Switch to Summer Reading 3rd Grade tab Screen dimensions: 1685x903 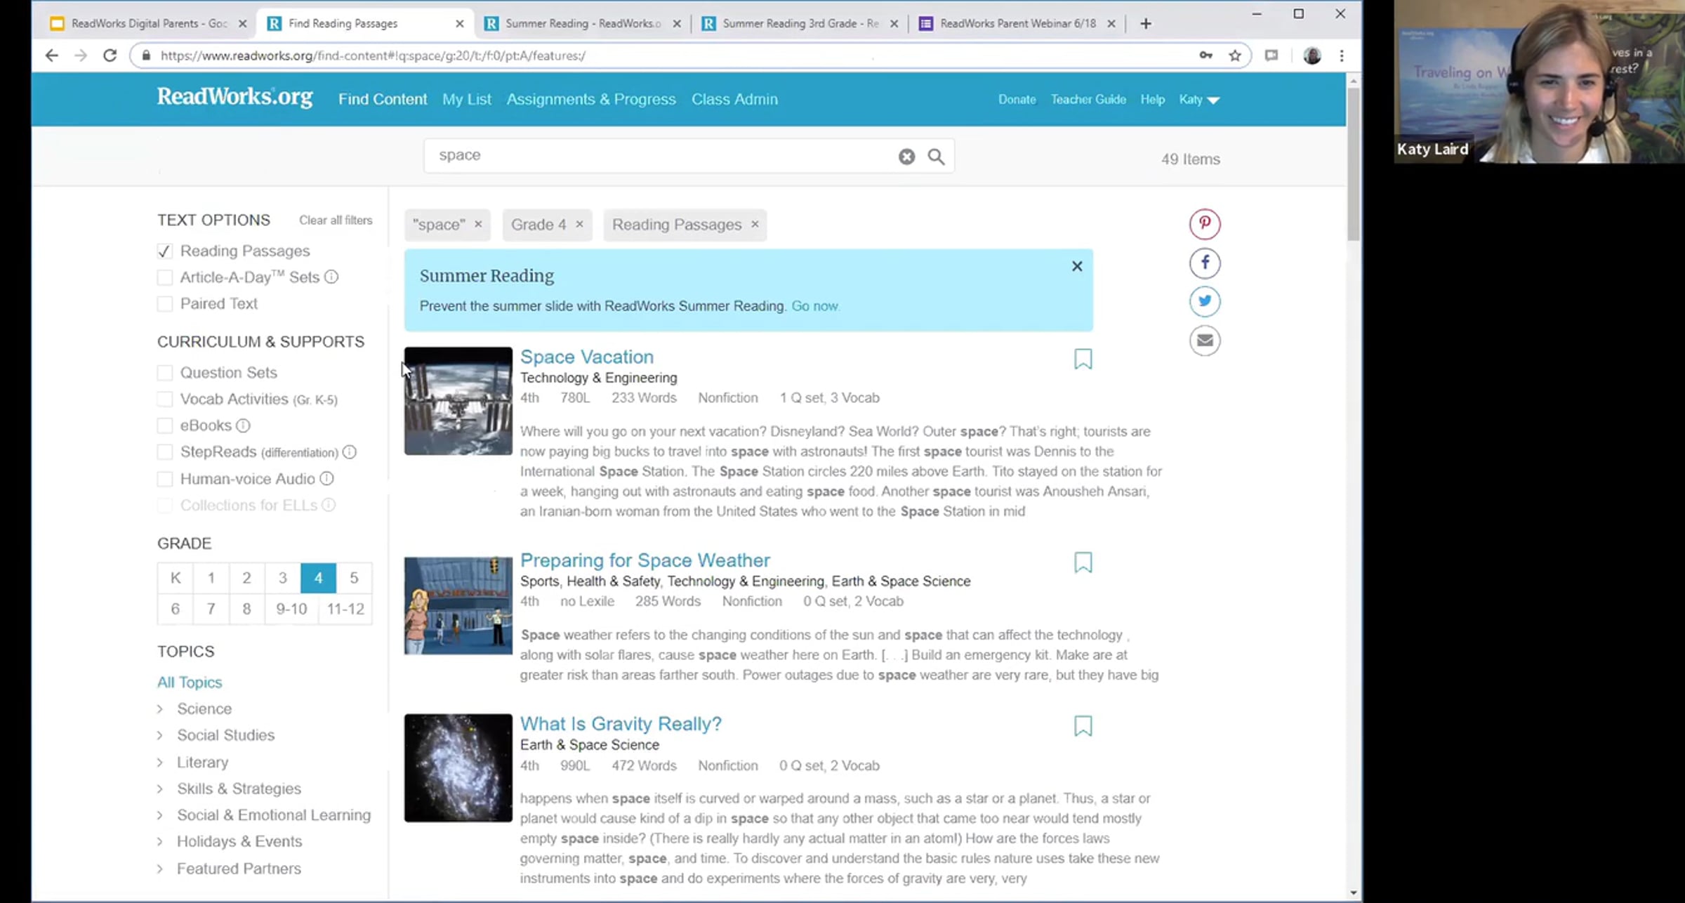[799, 23]
